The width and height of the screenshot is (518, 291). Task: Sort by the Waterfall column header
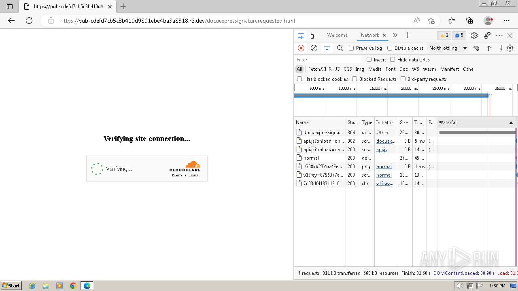[476, 122]
